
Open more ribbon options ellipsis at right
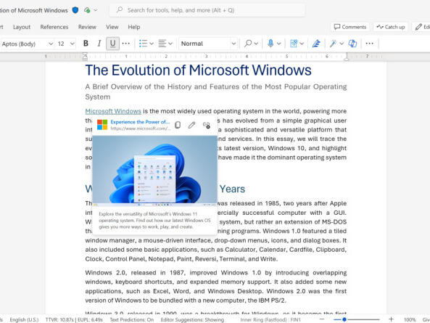[370, 44]
